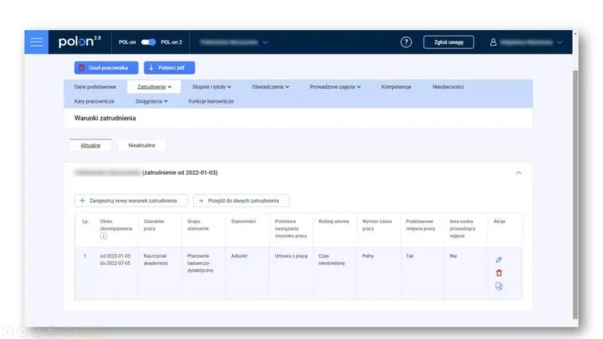This screenshot has height=339, width=603.
Task: Click the document icon below the trash icon
Action: click(499, 286)
